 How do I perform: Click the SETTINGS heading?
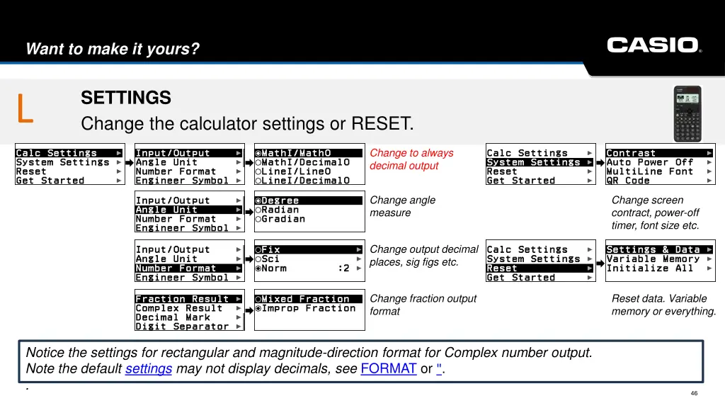pos(126,98)
